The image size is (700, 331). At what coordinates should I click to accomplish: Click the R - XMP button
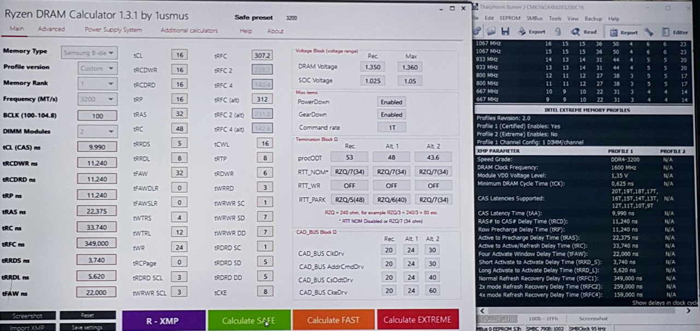(x=164, y=320)
